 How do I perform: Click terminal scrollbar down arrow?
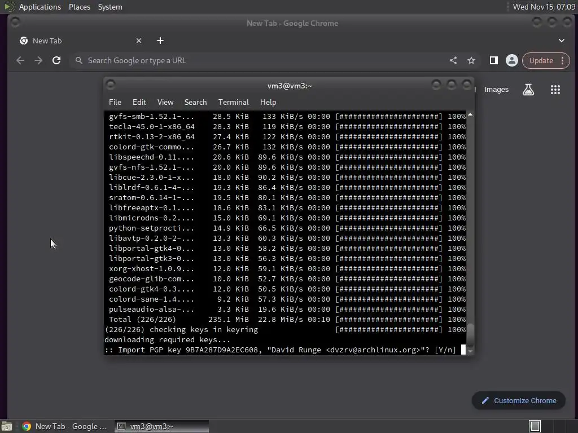(470, 351)
